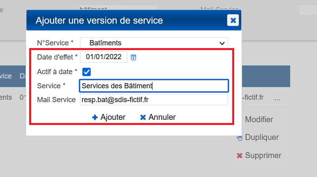Focus the Date d'effet field
Image resolution: width=317 pixels, height=177 pixels.
104,57
